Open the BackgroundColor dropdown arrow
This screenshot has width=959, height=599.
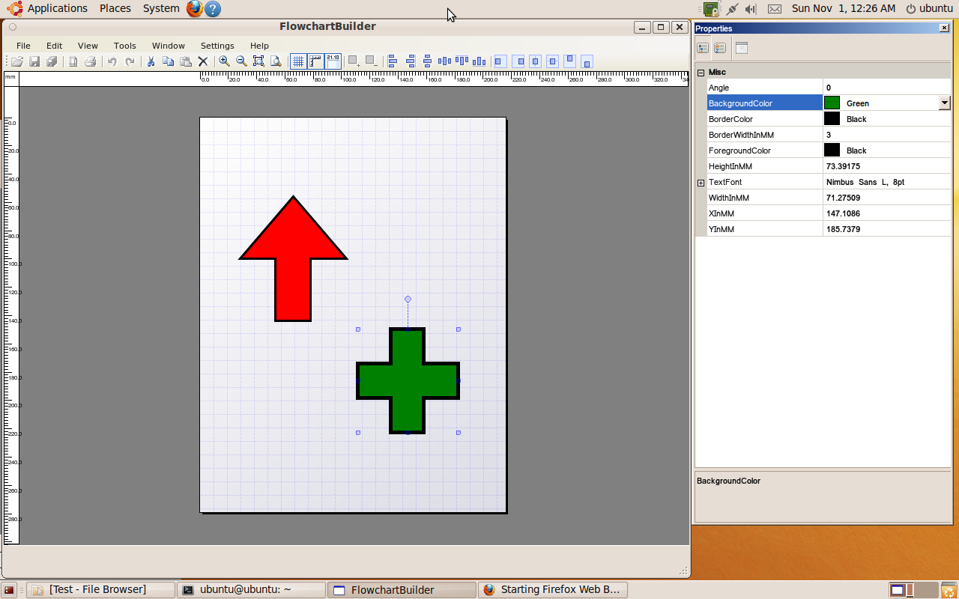tap(945, 103)
